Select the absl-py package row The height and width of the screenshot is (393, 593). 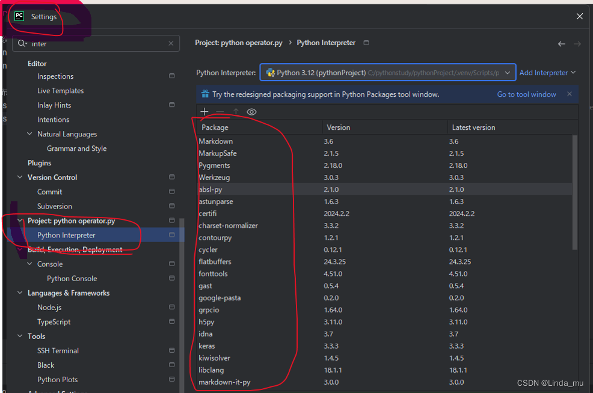(384, 189)
